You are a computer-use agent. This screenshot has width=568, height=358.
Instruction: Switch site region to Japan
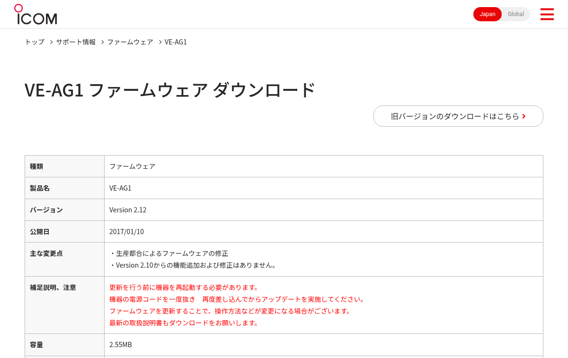click(x=488, y=14)
